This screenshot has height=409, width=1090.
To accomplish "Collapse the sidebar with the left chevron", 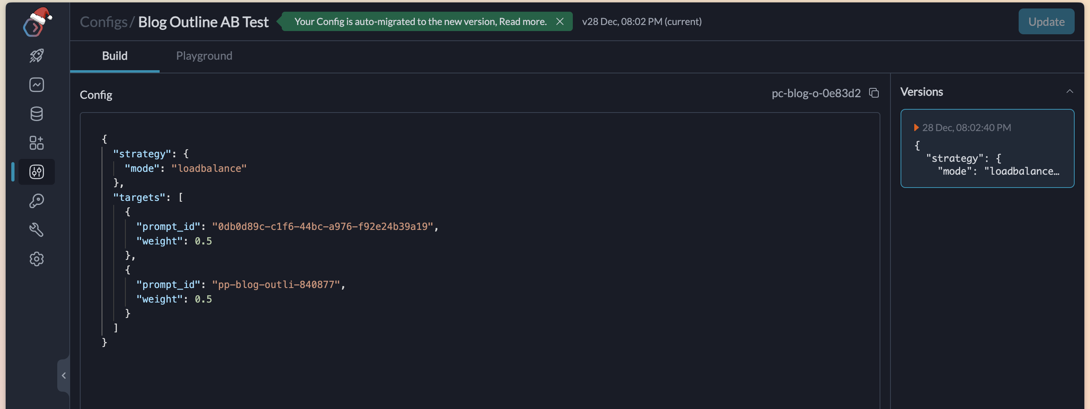I will (x=63, y=375).
